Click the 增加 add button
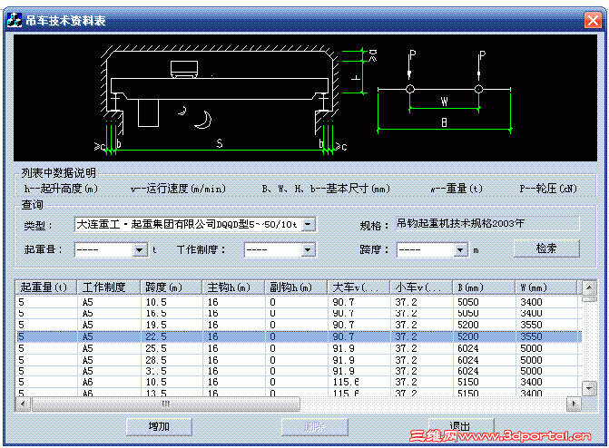This screenshot has height=448, width=609. [159, 426]
